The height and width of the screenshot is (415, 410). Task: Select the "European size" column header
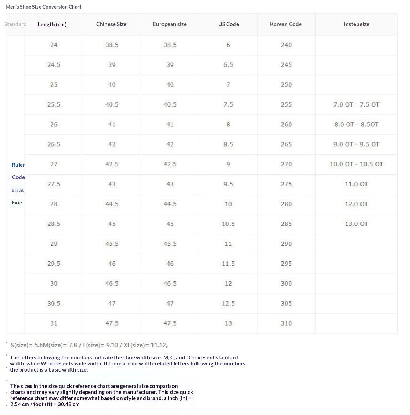coord(170,24)
